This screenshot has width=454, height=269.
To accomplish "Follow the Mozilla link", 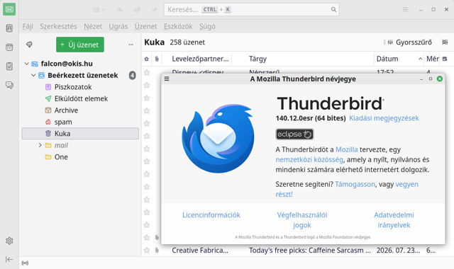I will [347, 149].
